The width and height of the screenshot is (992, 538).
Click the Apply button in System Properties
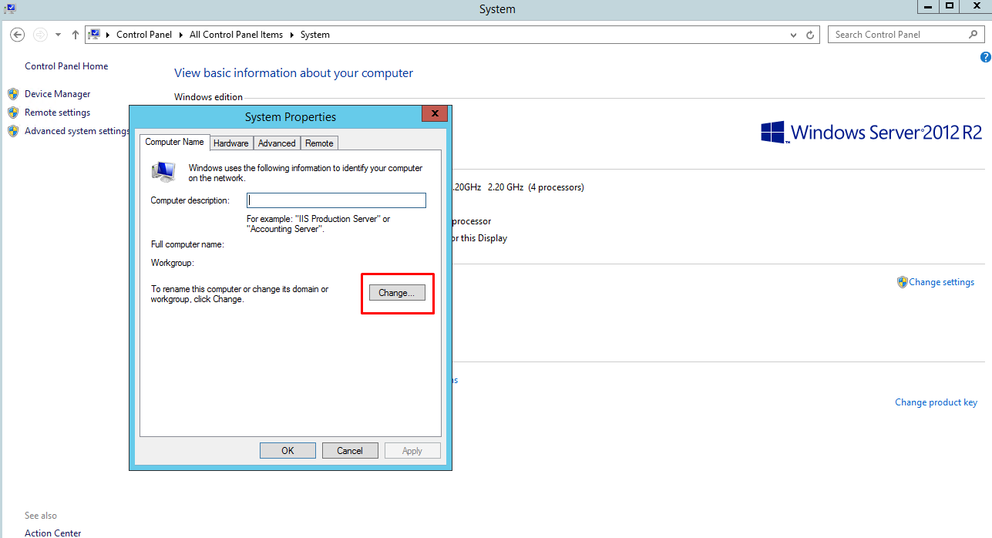coord(412,451)
